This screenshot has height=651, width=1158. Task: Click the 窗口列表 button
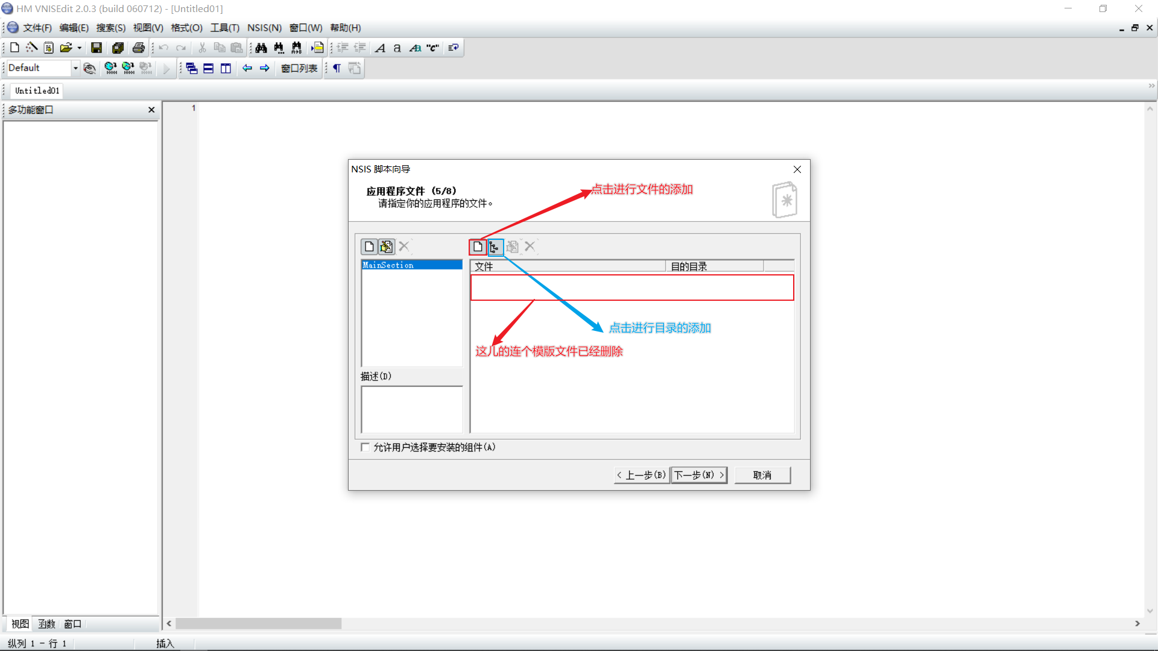[x=299, y=68]
